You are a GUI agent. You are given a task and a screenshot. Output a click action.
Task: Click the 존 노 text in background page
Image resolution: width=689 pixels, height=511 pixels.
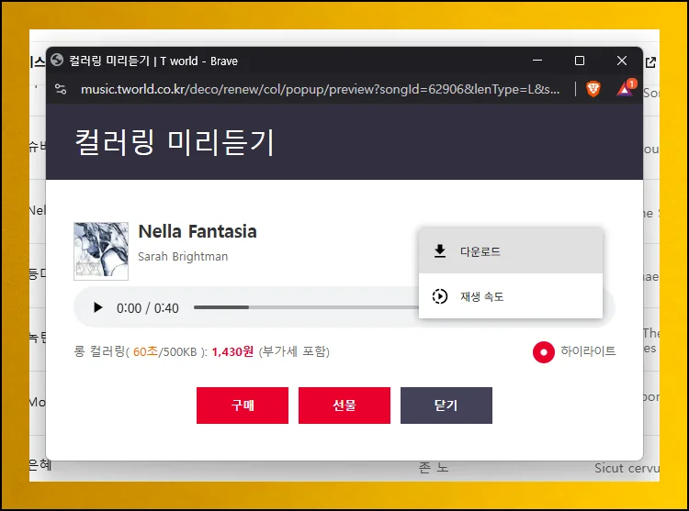(434, 468)
